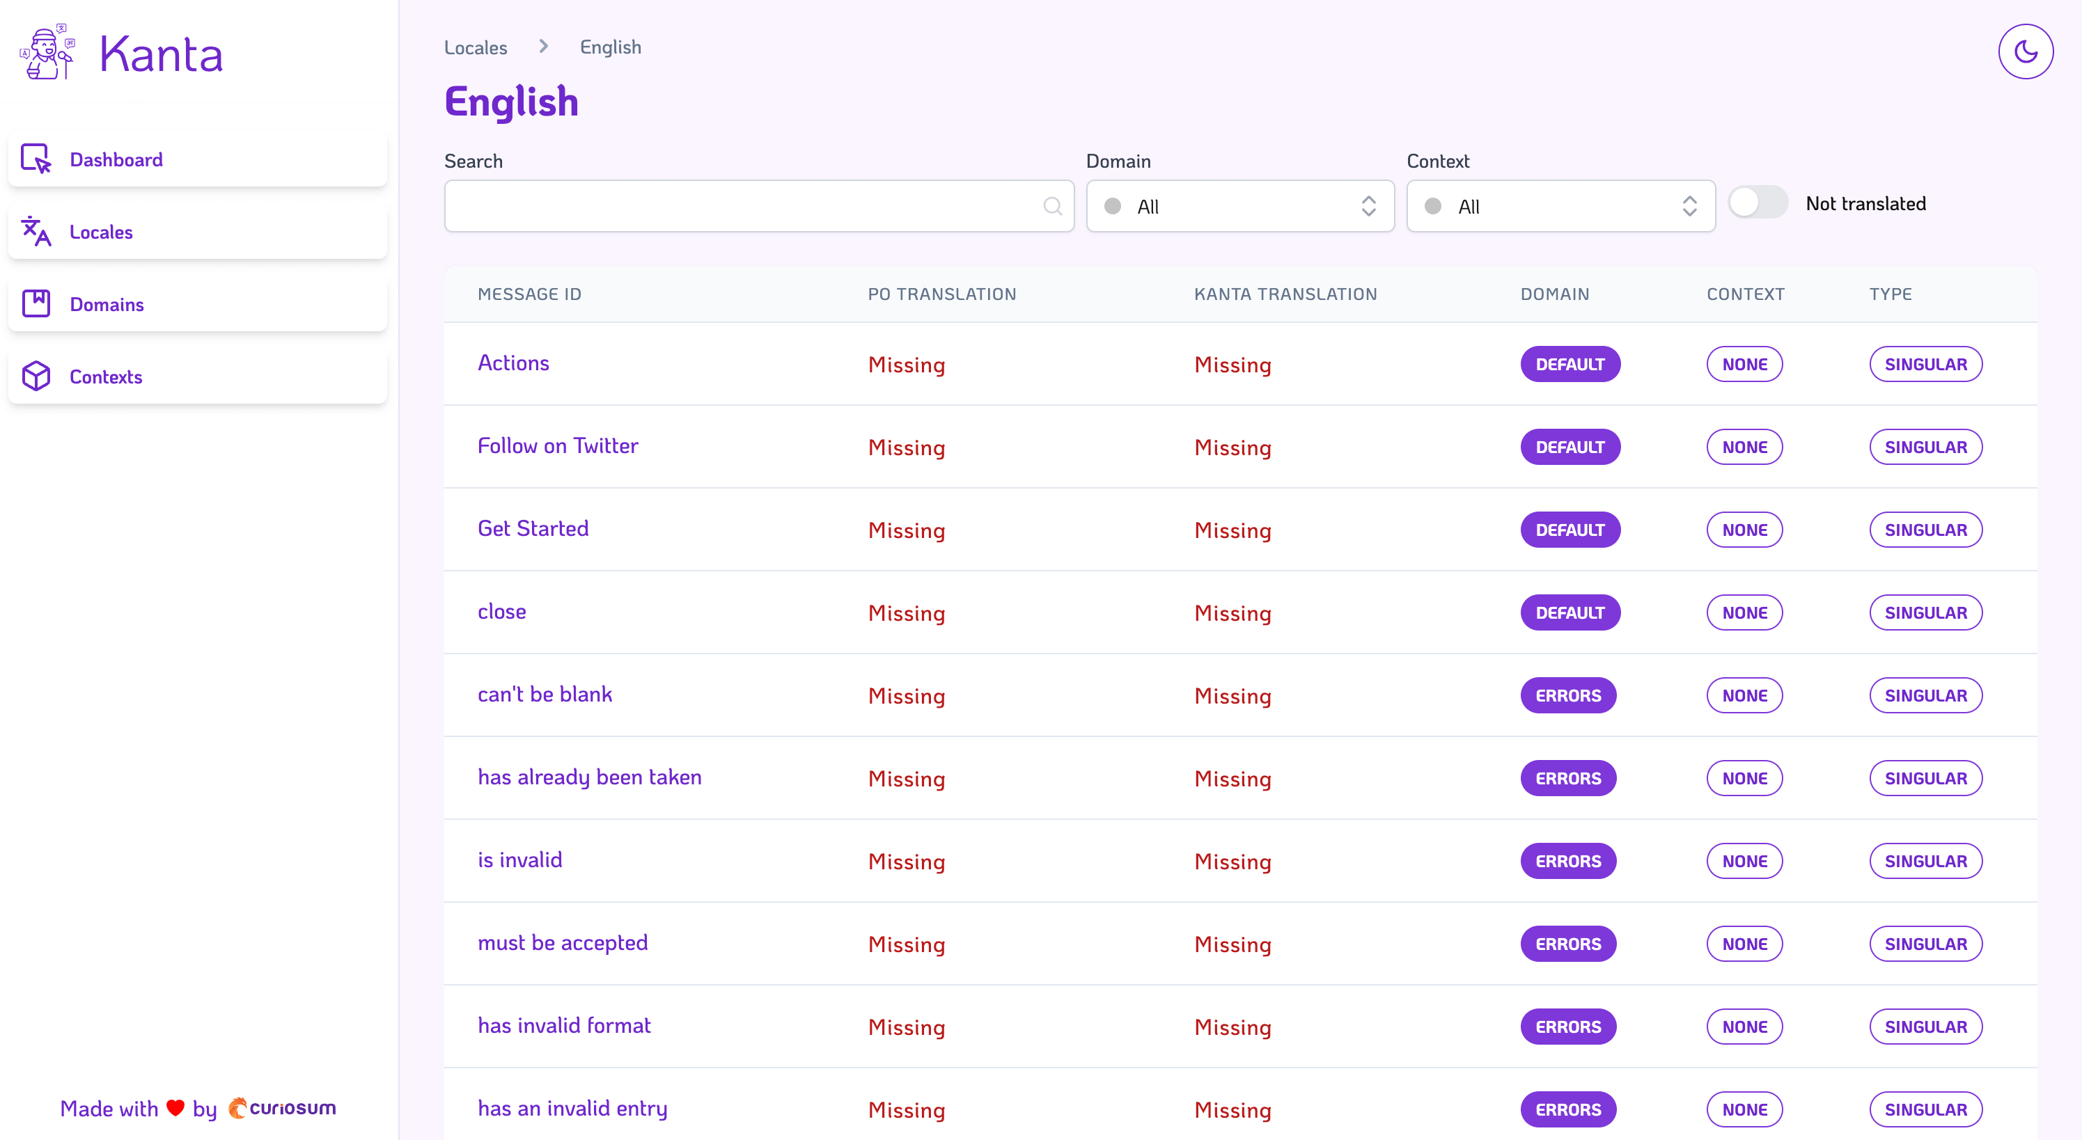Viewport: 2082px width, 1140px height.
Task: Click PO translation Missing in has invalid format row
Action: coord(906,1028)
